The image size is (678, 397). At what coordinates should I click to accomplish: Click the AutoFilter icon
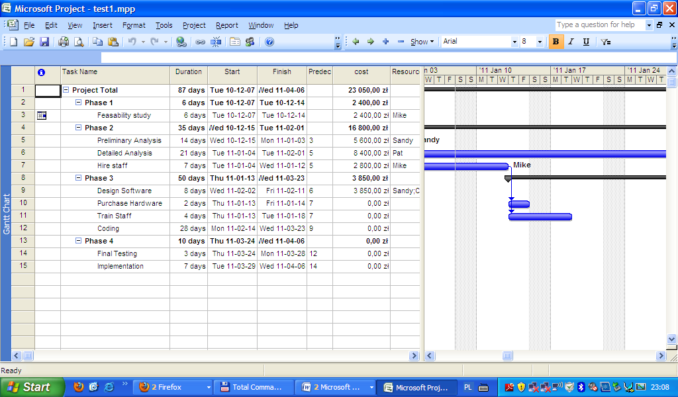click(x=606, y=42)
